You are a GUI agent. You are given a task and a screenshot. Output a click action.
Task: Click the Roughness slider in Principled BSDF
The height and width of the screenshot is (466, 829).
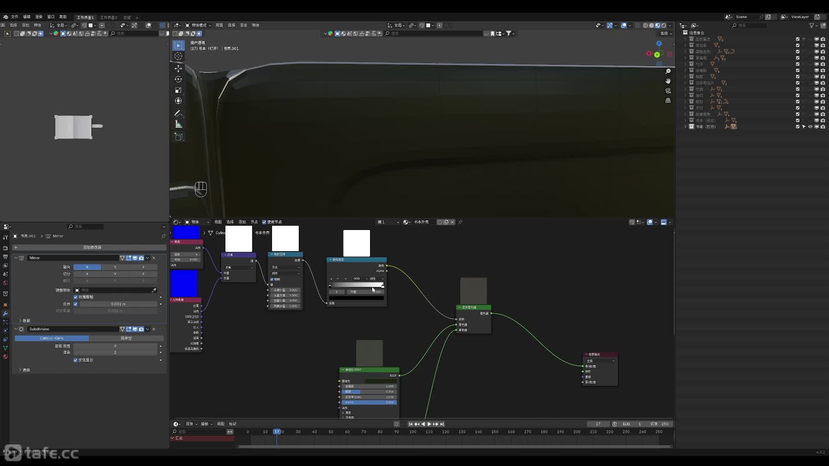click(369, 392)
